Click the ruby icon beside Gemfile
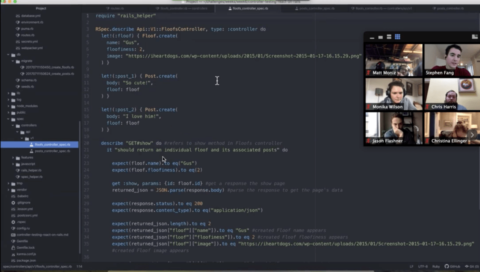Image resolution: width=480 pixels, height=272 pixels. [x=13, y=241]
